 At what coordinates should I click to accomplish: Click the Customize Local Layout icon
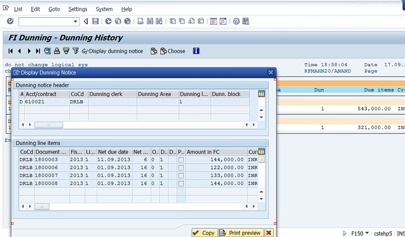click(x=246, y=21)
